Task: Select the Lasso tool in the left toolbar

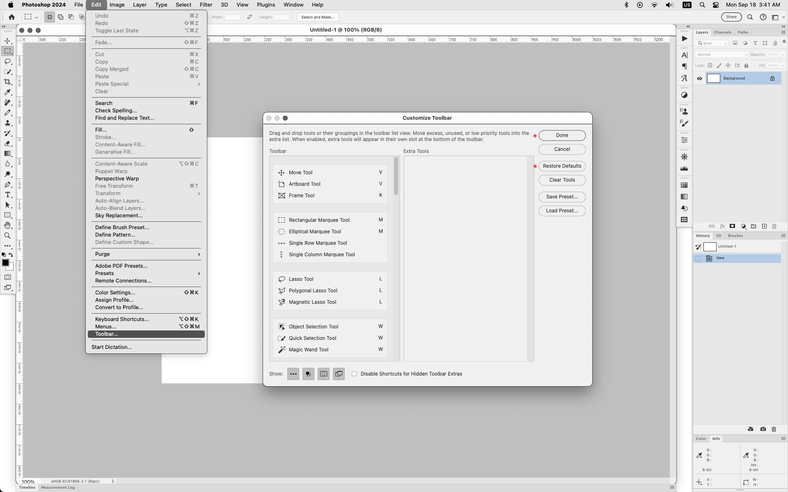Action: pyautogui.click(x=8, y=61)
